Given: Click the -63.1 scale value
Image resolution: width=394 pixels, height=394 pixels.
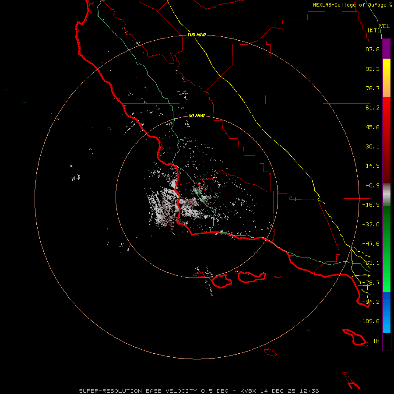Looking at the screenshot, I should pyautogui.click(x=371, y=263).
